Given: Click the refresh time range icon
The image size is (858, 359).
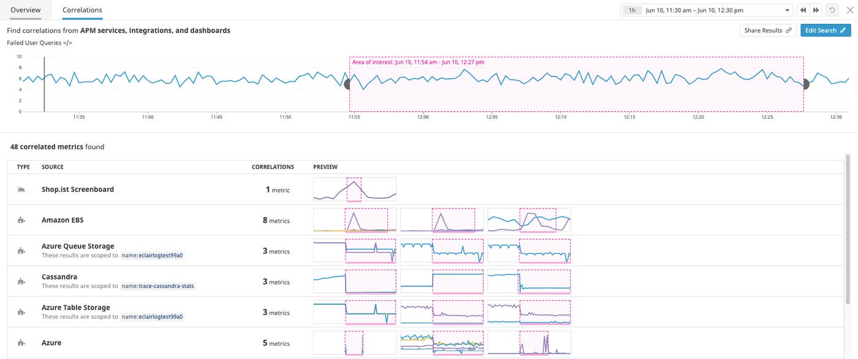Looking at the screenshot, I should (832, 9).
